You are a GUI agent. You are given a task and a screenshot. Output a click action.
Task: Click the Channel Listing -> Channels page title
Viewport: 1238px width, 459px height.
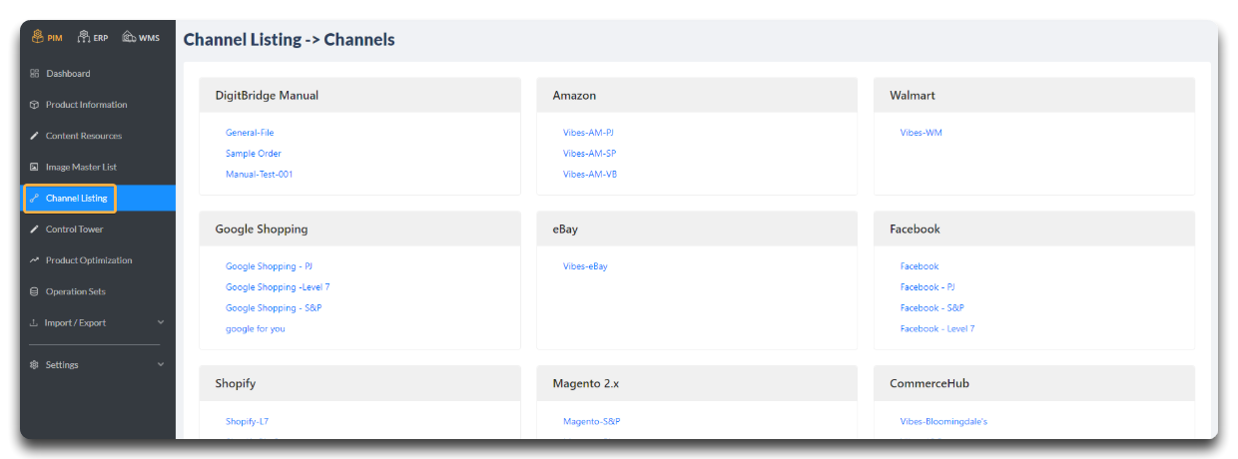(290, 40)
